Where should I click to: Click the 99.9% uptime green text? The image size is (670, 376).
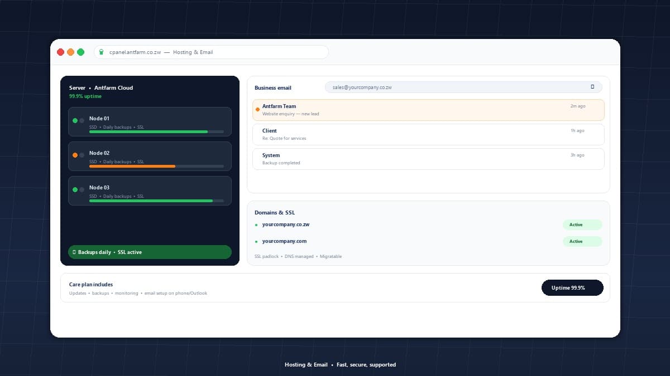click(85, 96)
